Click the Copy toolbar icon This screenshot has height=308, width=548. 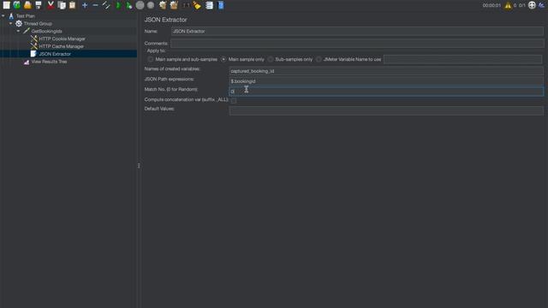(62, 5)
